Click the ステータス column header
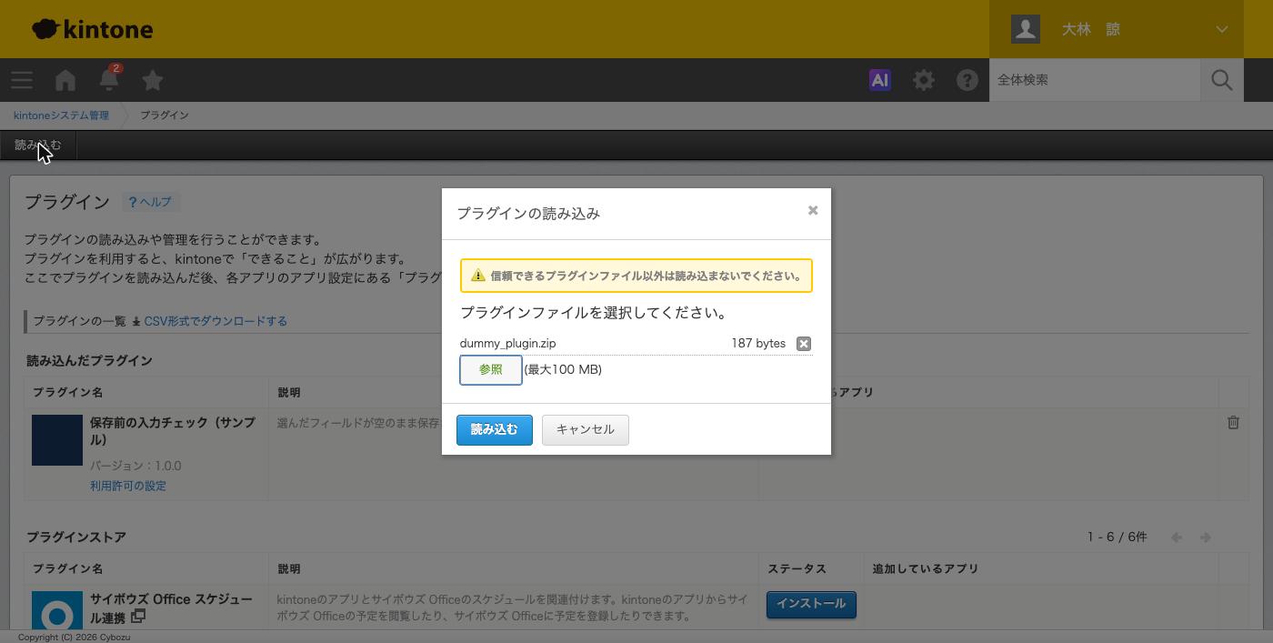1273x643 pixels. coord(797,568)
